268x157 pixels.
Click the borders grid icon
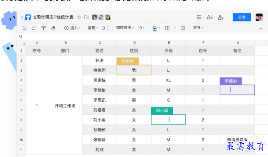coord(167,28)
